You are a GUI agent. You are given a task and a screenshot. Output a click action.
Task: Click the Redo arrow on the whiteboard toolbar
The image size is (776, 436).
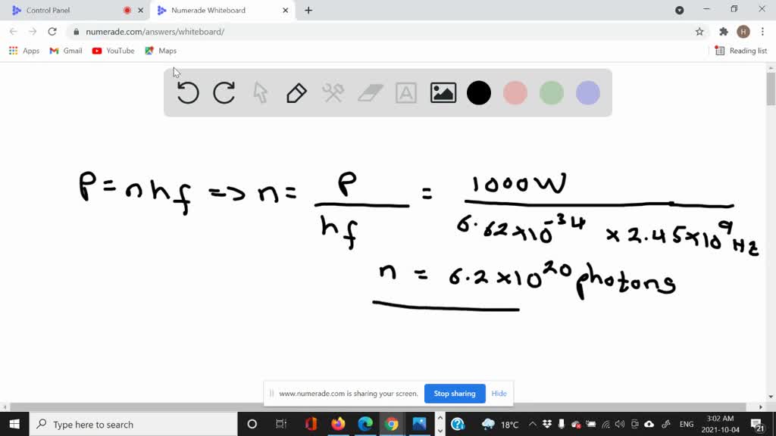coord(224,92)
